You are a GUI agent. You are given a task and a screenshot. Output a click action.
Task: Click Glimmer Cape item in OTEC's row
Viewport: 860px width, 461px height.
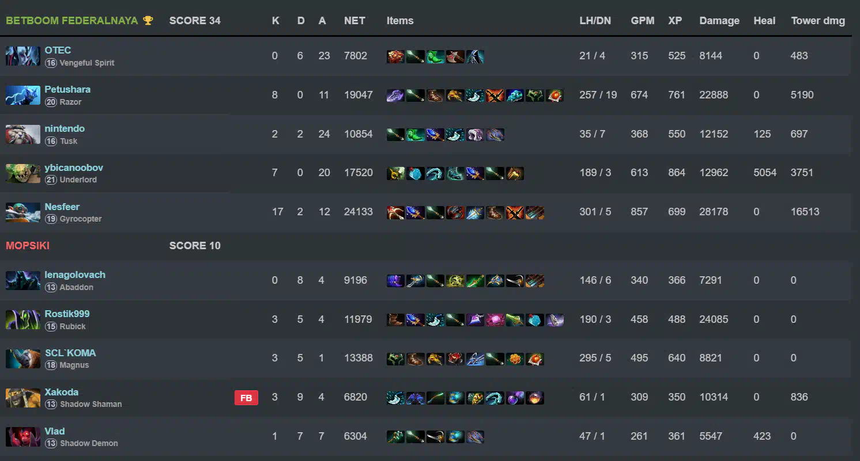tap(475, 56)
